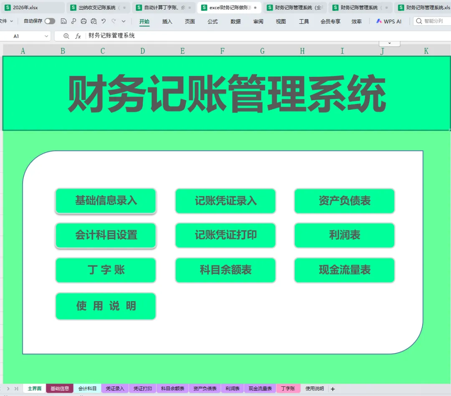Switch to the 会计科目 sheet tab

(87, 388)
